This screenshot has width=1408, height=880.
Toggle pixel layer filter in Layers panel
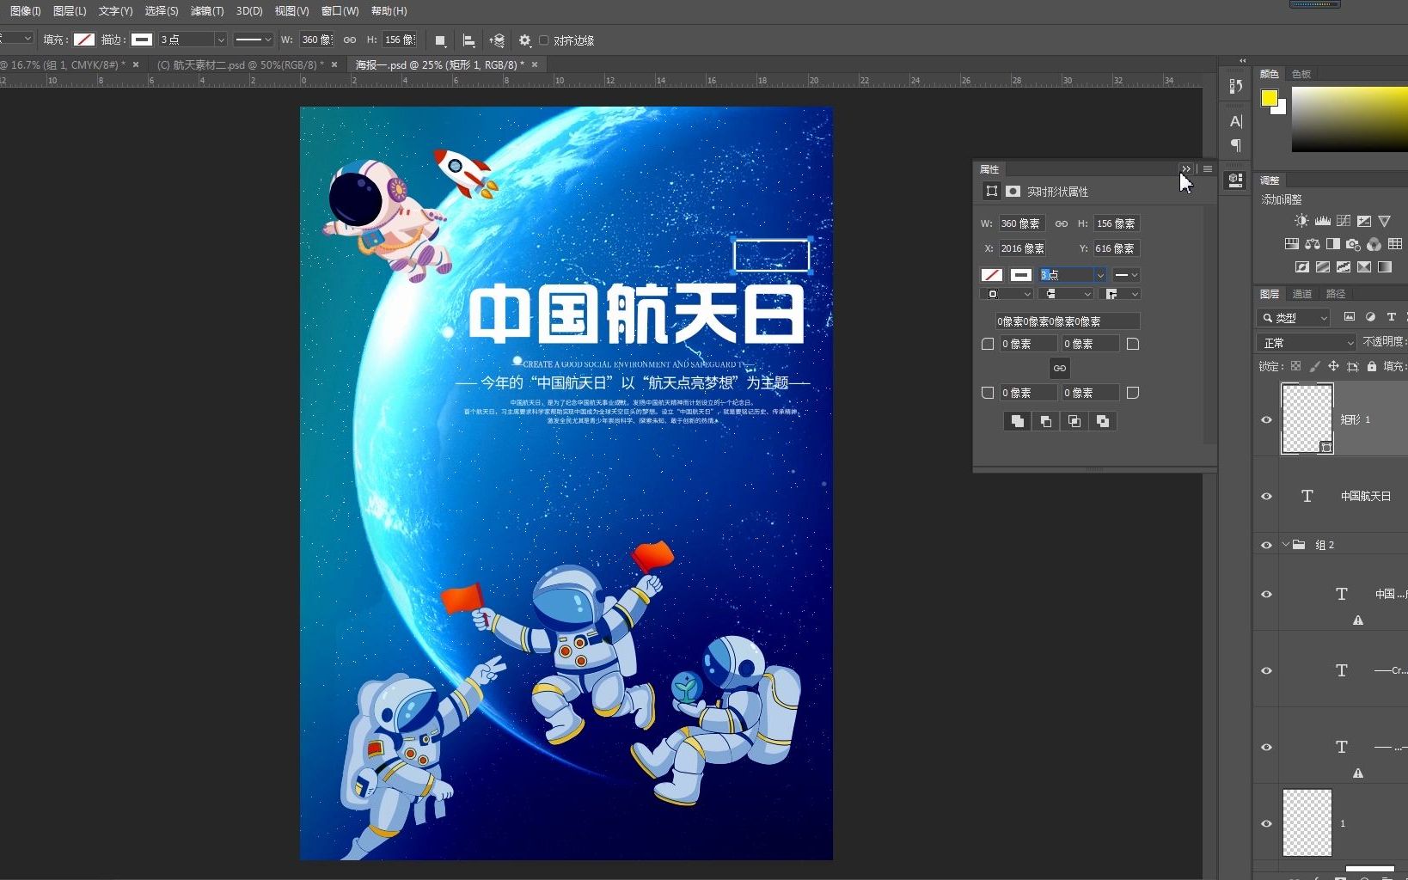point(1350,317)
